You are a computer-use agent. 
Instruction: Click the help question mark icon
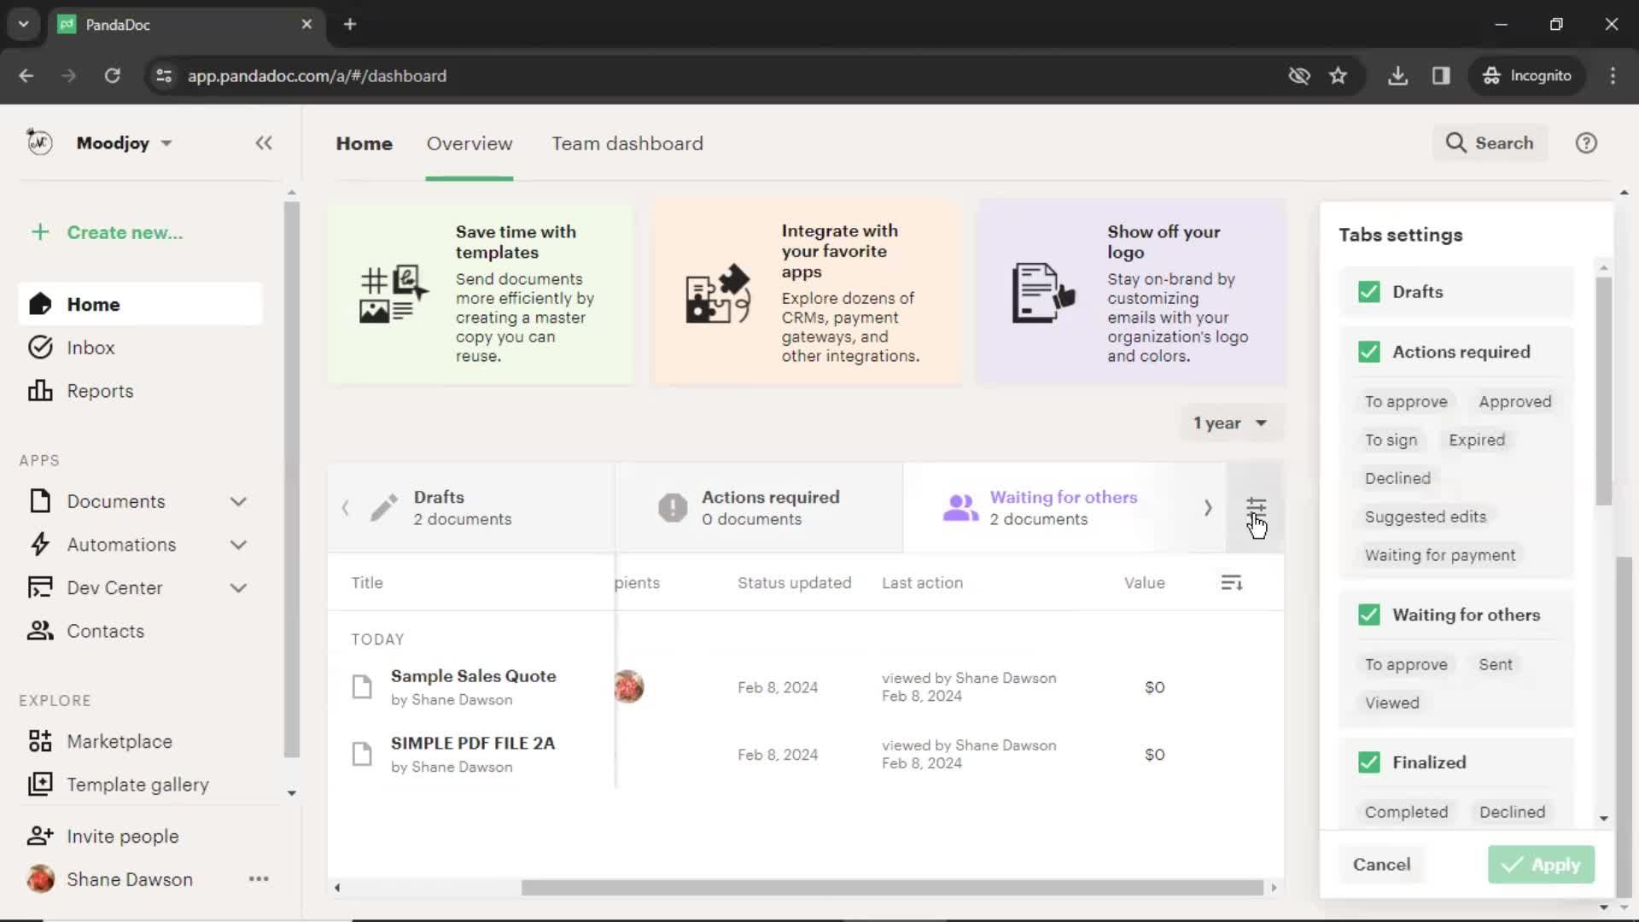1586,143
